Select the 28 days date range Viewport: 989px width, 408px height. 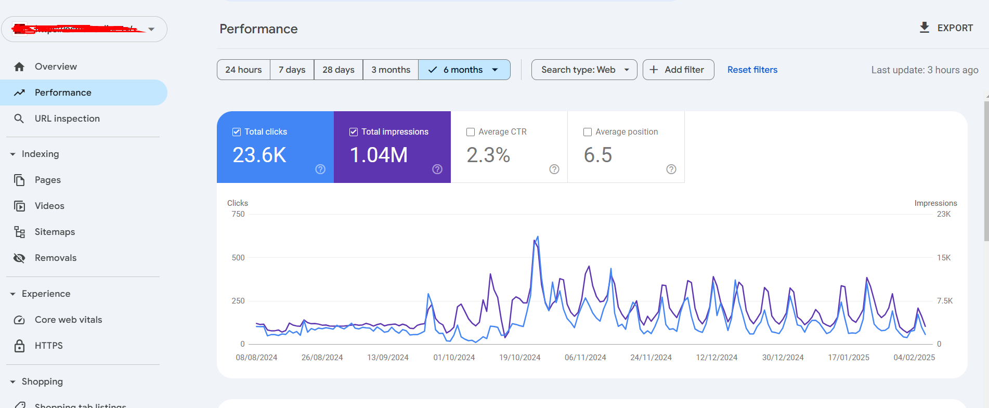[x=338, y=70]
